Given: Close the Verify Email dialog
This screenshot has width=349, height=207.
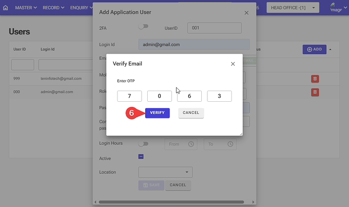Looking at the screenshot, I should (x=233, y=64).
